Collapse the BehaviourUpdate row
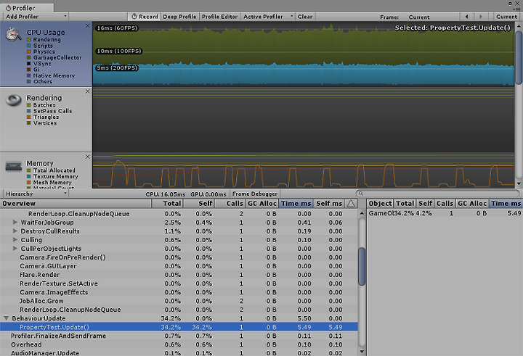This screenshot has height=356, width=523. point(7,318)
